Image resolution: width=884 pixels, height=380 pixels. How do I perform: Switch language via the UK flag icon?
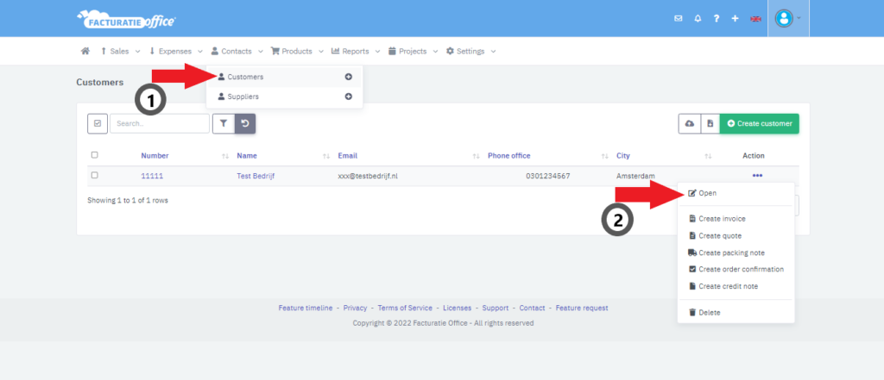click(x=755, y=19)
